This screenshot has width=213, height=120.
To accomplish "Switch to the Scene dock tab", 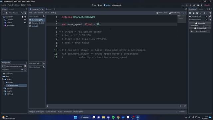I will click(4, 9).
